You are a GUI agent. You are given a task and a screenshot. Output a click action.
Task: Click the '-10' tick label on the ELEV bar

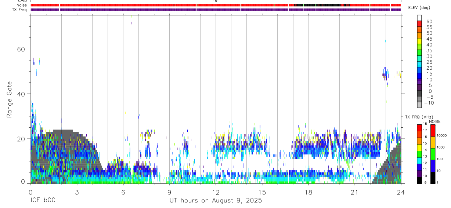428,103
